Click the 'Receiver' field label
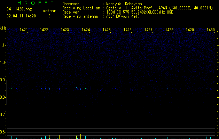Viewport: 219px width, 139px height. point(71,12)
